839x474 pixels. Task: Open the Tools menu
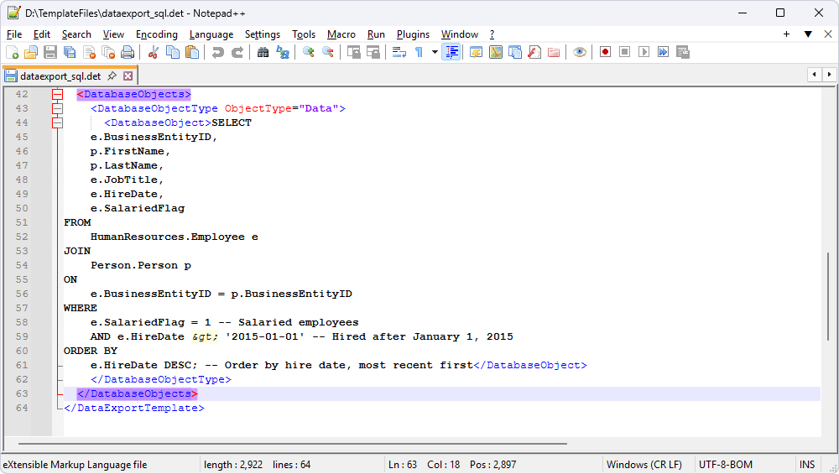click(x=304, y=34)
